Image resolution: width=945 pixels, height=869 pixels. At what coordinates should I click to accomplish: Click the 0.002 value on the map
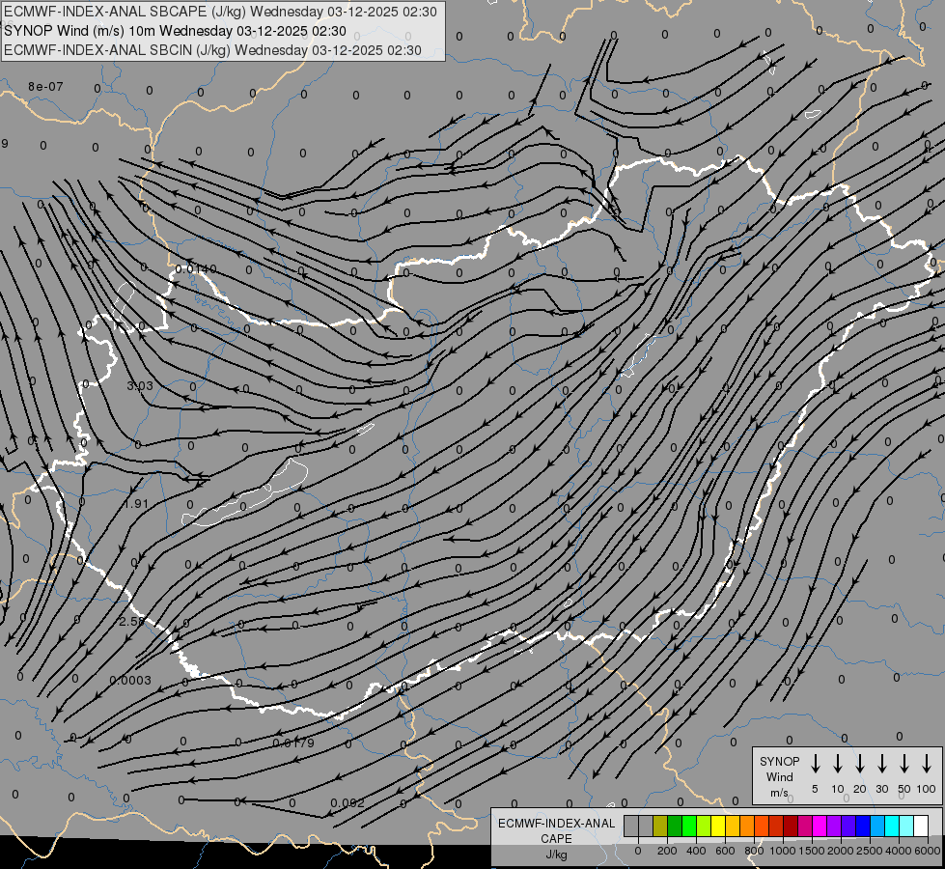click(x=347, y=803)
